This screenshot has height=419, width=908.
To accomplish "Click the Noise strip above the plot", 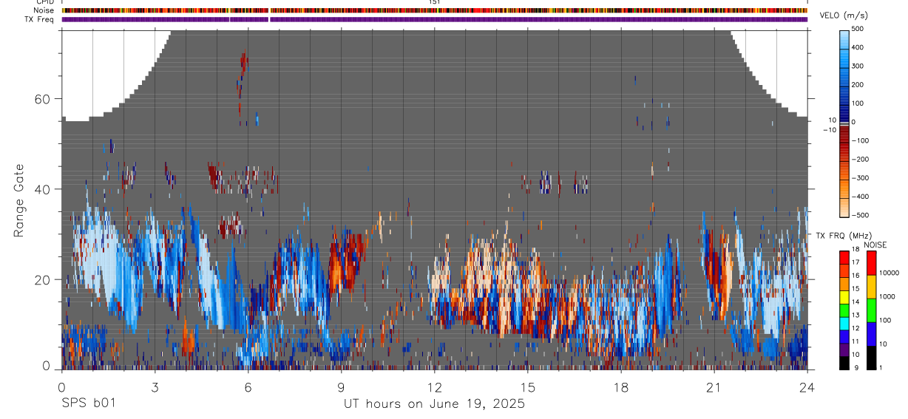I will pyautogui.click(x=435, y=10).
